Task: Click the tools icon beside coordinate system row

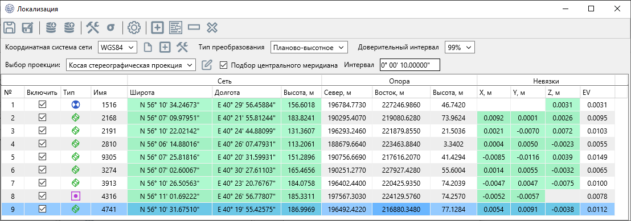Action: tap(182, 47)
